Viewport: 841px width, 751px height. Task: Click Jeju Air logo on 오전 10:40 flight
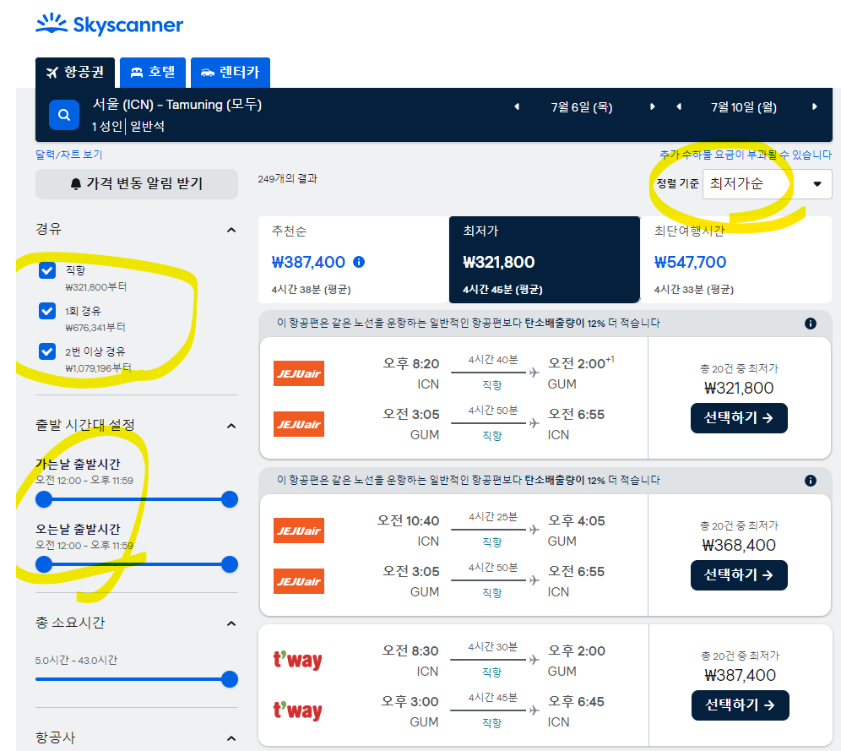click(x=299, y=531)
